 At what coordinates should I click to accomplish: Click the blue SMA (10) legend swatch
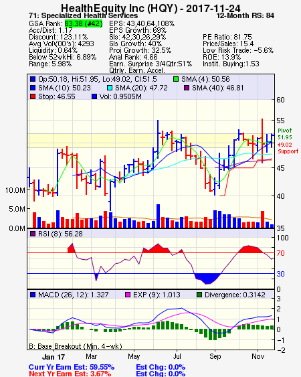tap(33, 88)
